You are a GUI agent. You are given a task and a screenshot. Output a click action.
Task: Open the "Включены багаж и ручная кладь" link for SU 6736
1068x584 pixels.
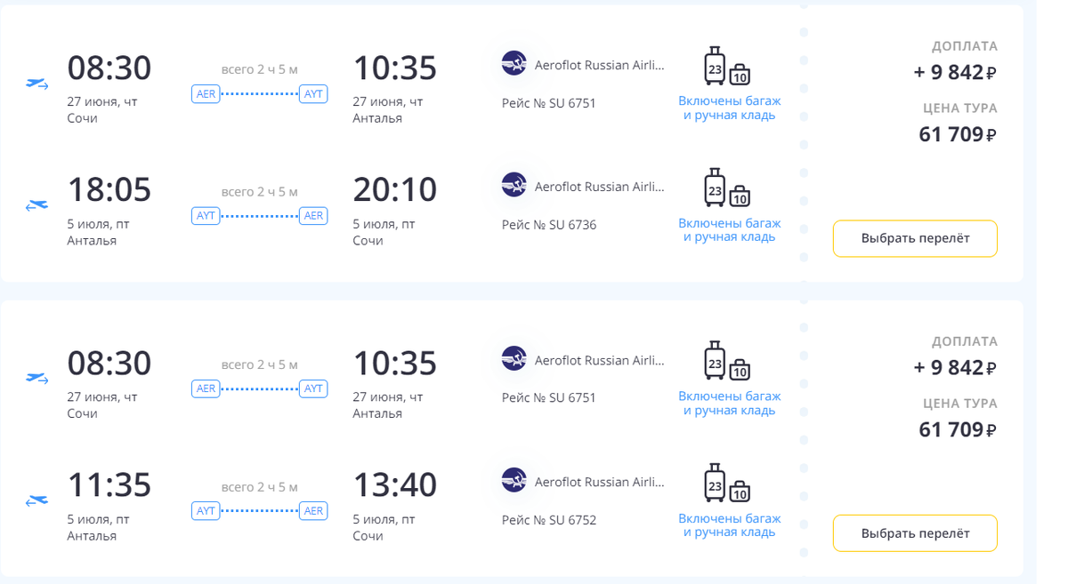[x=729, y=229]
